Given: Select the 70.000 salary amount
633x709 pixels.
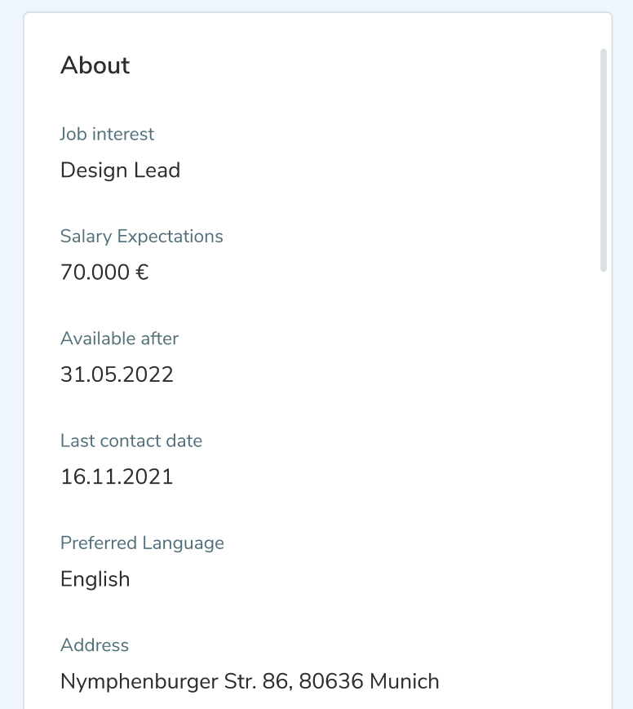Looking at the screenshot, I should [x=95, y=273].
